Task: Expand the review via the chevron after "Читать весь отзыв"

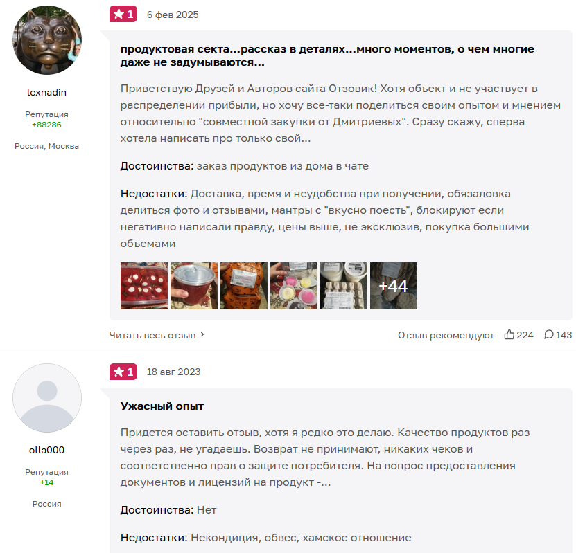Action: click(x=202, y=335)
